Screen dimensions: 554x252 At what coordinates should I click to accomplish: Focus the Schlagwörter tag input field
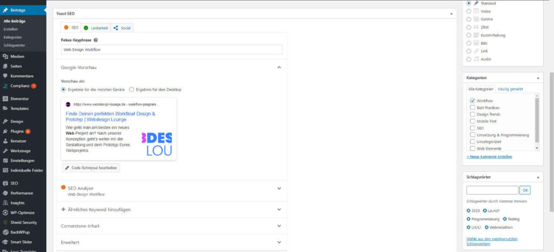pyautogui.click(x=492, y=190)
